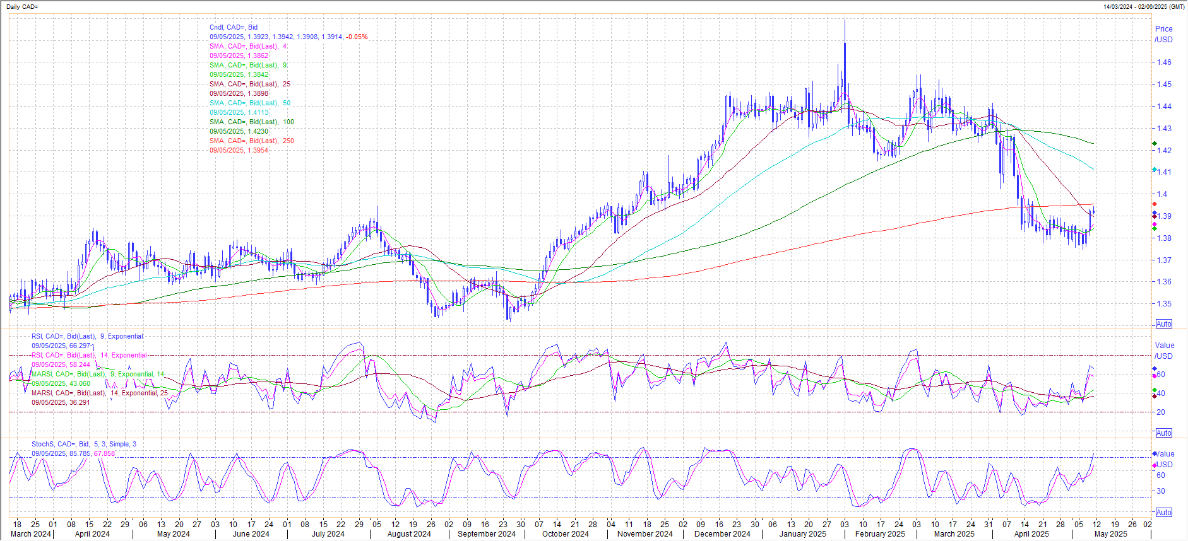Select 'StochS, CAD=, Bid, 5, 3, Simple, 3' legend
This screenshot has width=1188, height=541.
point(84,444)
